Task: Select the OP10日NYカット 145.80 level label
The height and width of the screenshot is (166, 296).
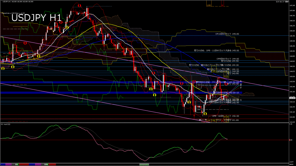Action: point(227,34)
